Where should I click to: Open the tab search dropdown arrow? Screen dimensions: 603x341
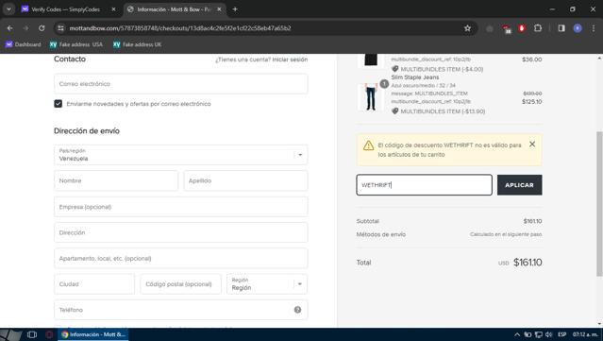(x=8, y=9)
